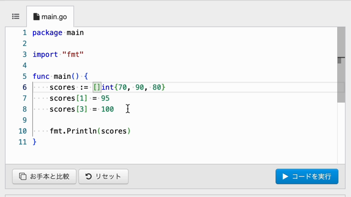Click line number 10 in gutter

22,131
